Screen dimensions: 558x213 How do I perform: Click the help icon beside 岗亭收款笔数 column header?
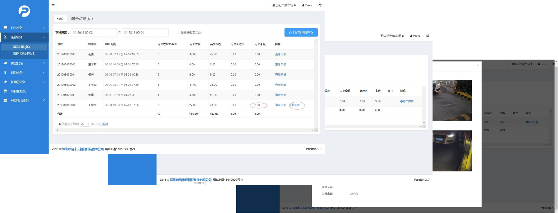click(176, 44)
